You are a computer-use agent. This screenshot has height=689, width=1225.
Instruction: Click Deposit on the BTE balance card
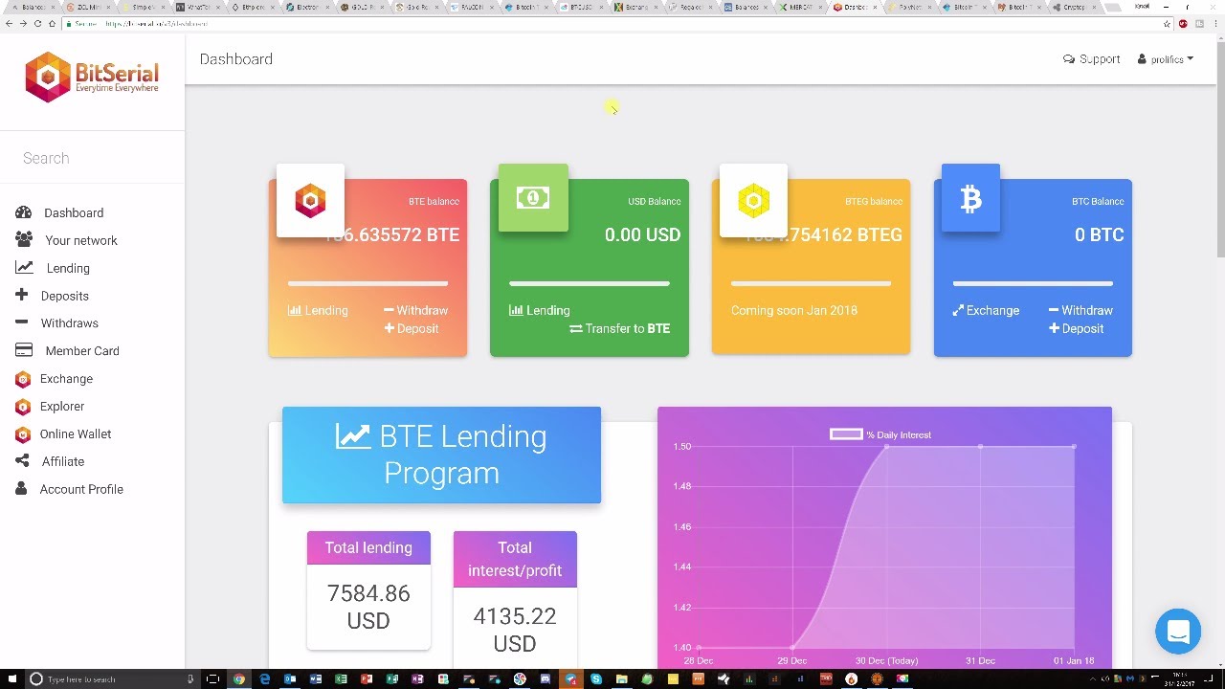[x=412, y=328]
